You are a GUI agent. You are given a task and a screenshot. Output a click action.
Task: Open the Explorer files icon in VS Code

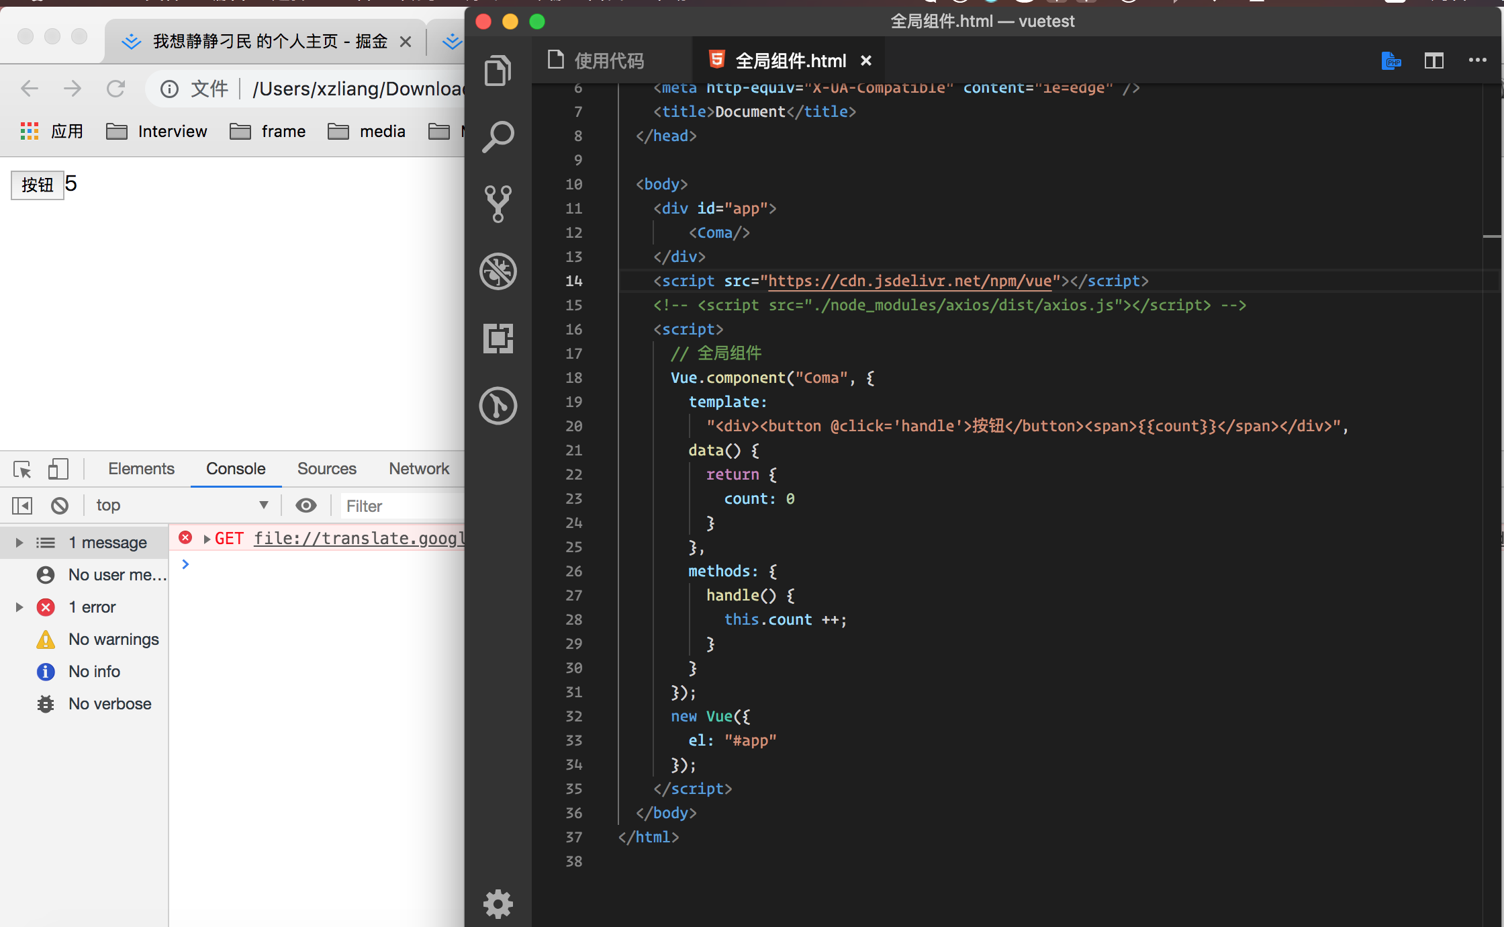(x=498, y=70)
